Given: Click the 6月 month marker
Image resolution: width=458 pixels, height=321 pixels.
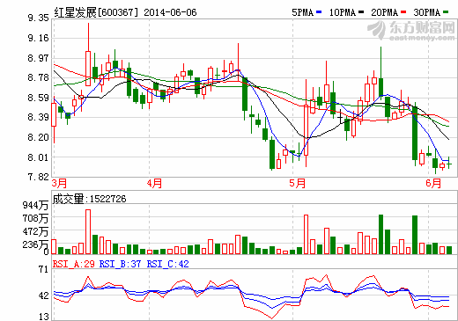Looking at the screenshot, I should (433, 184).
